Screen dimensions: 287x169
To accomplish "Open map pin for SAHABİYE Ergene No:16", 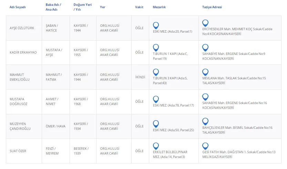I will click(206, 97).
